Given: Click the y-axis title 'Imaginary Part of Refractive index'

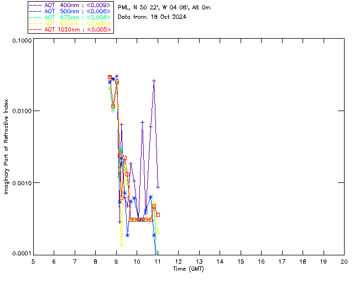Looking at the screenshot, I should click(x=6, y=146).
